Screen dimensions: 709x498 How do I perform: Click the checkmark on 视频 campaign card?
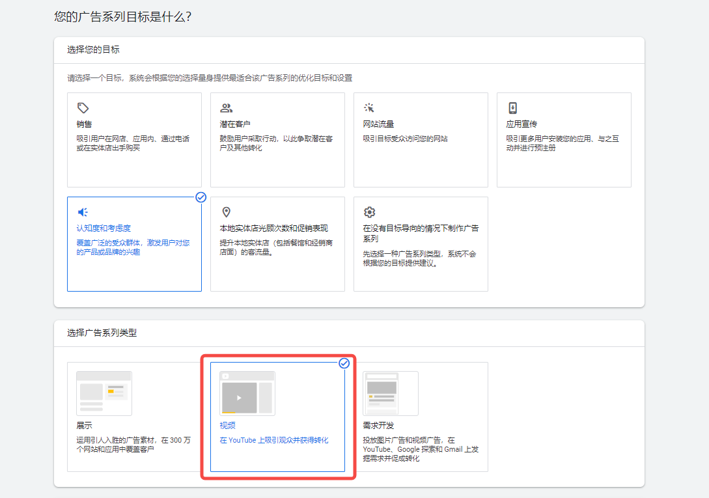[344, 363]
